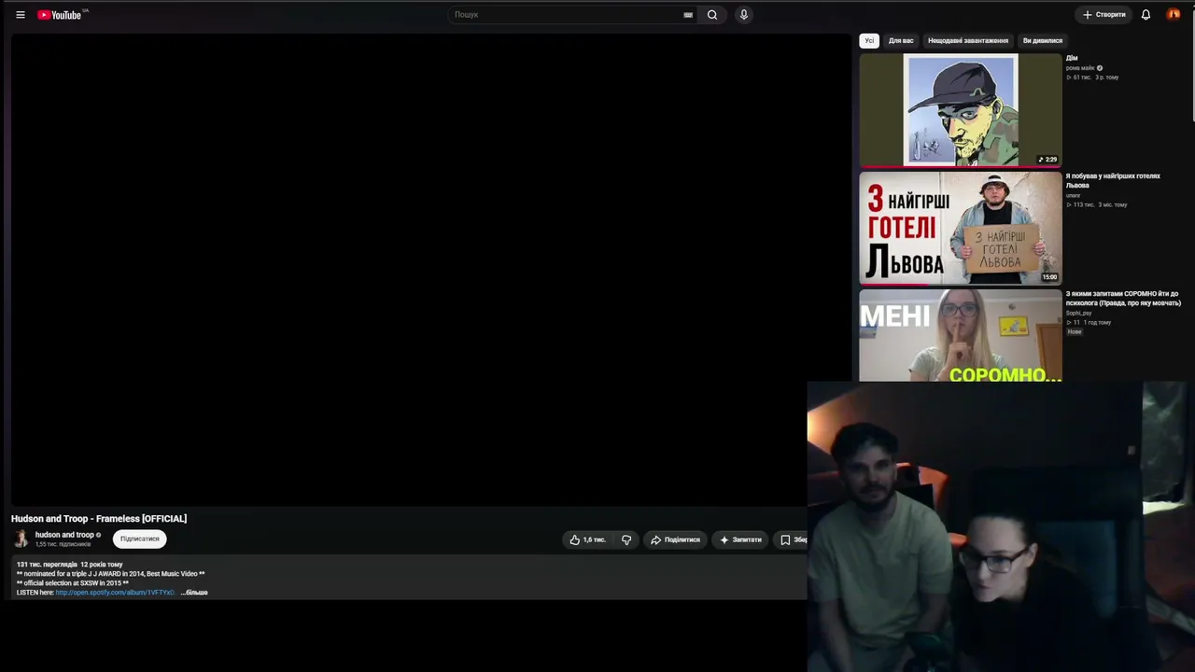
Task: Click the title Hudson and Troop - Frameless [OFFICIAL]
Action: pyautogui.click(x=99, y=519)
